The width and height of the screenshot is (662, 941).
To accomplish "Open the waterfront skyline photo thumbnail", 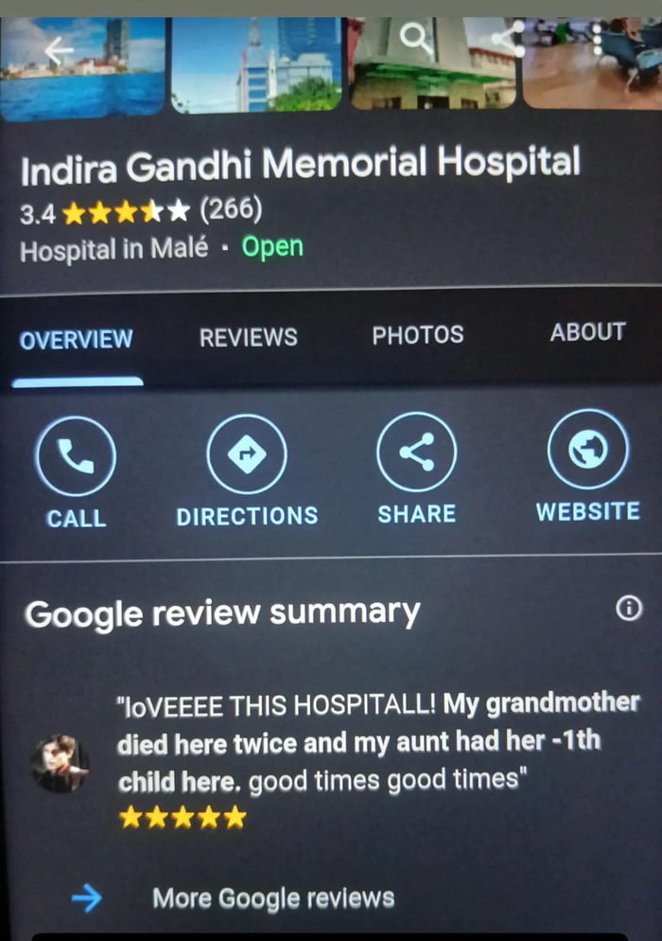I will 82,66.
